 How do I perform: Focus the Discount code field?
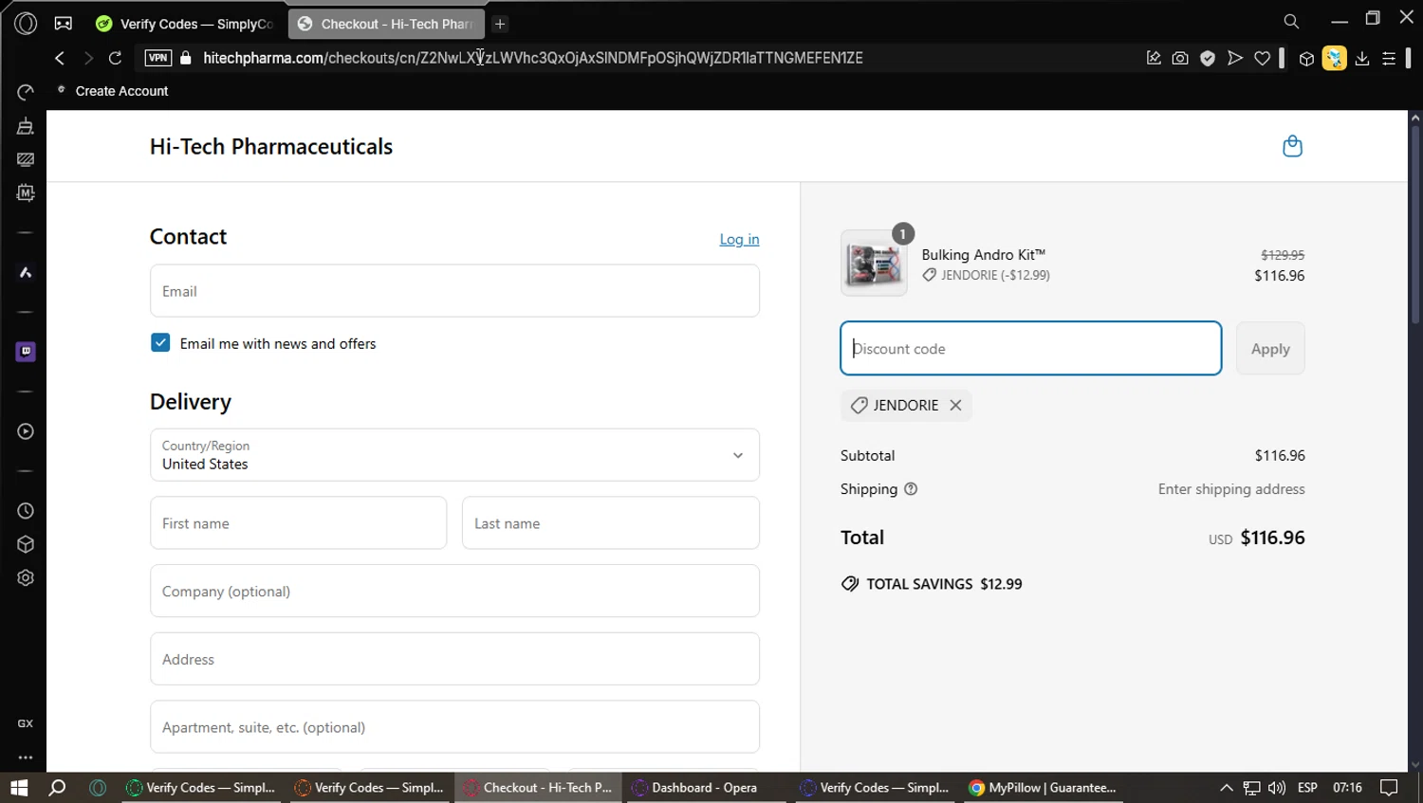pyautogui.click(x=1031, y=348)
